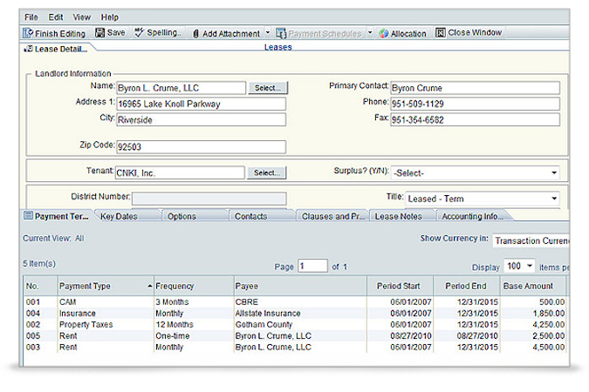Click the Primary Contact input field
The width and height of the screenshot is (589, 392).
(x=476, y=88)
